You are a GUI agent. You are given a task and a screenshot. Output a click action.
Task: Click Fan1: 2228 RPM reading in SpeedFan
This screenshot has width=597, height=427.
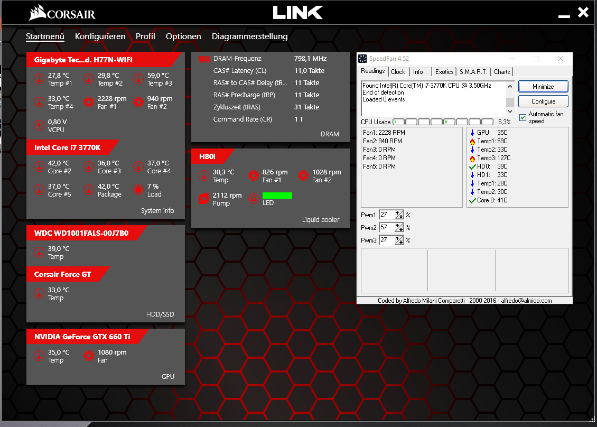384,133
